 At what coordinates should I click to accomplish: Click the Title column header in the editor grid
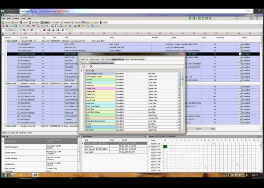coord(67,37)
